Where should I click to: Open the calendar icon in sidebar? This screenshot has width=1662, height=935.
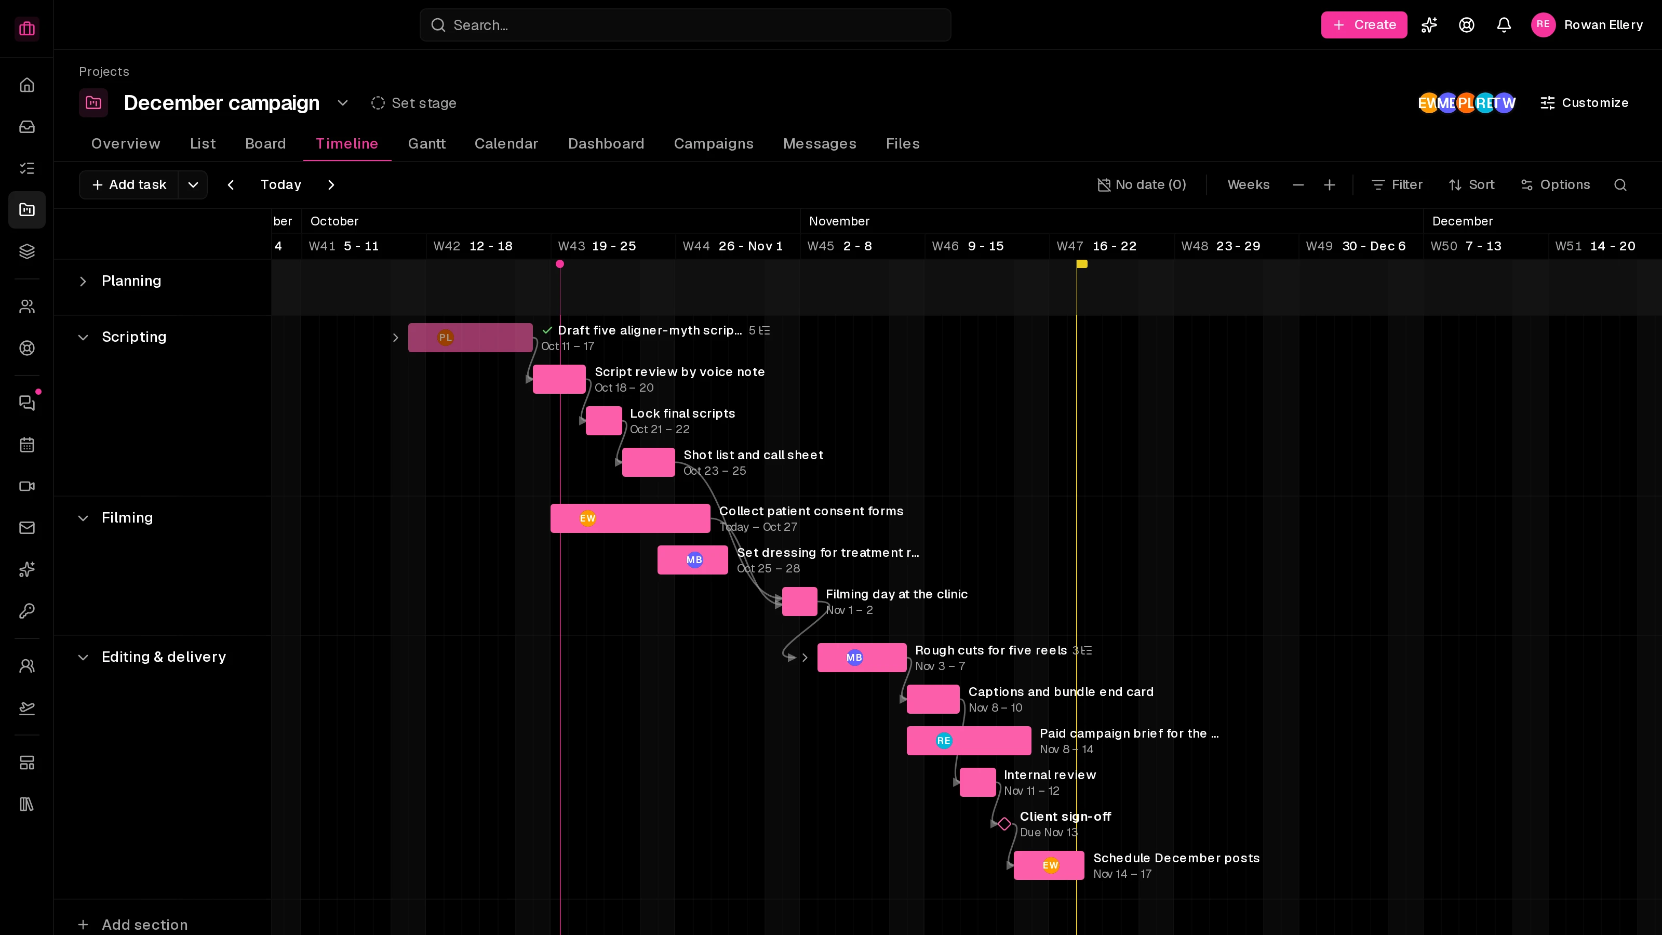[x=26, y=445]
